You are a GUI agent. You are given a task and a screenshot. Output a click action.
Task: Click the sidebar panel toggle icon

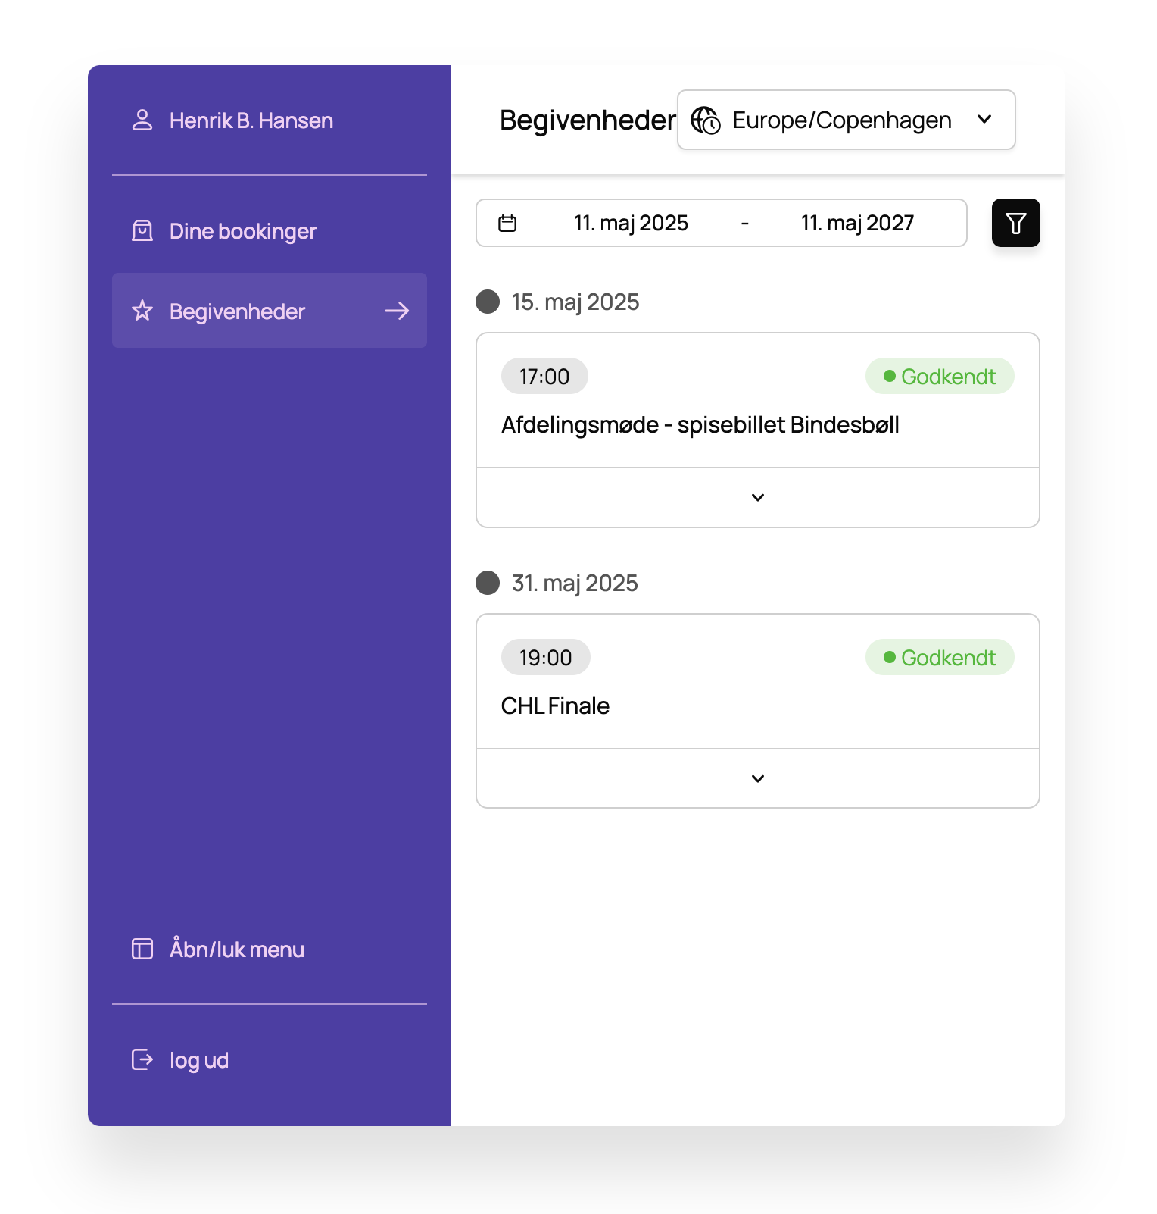[142, 949]
